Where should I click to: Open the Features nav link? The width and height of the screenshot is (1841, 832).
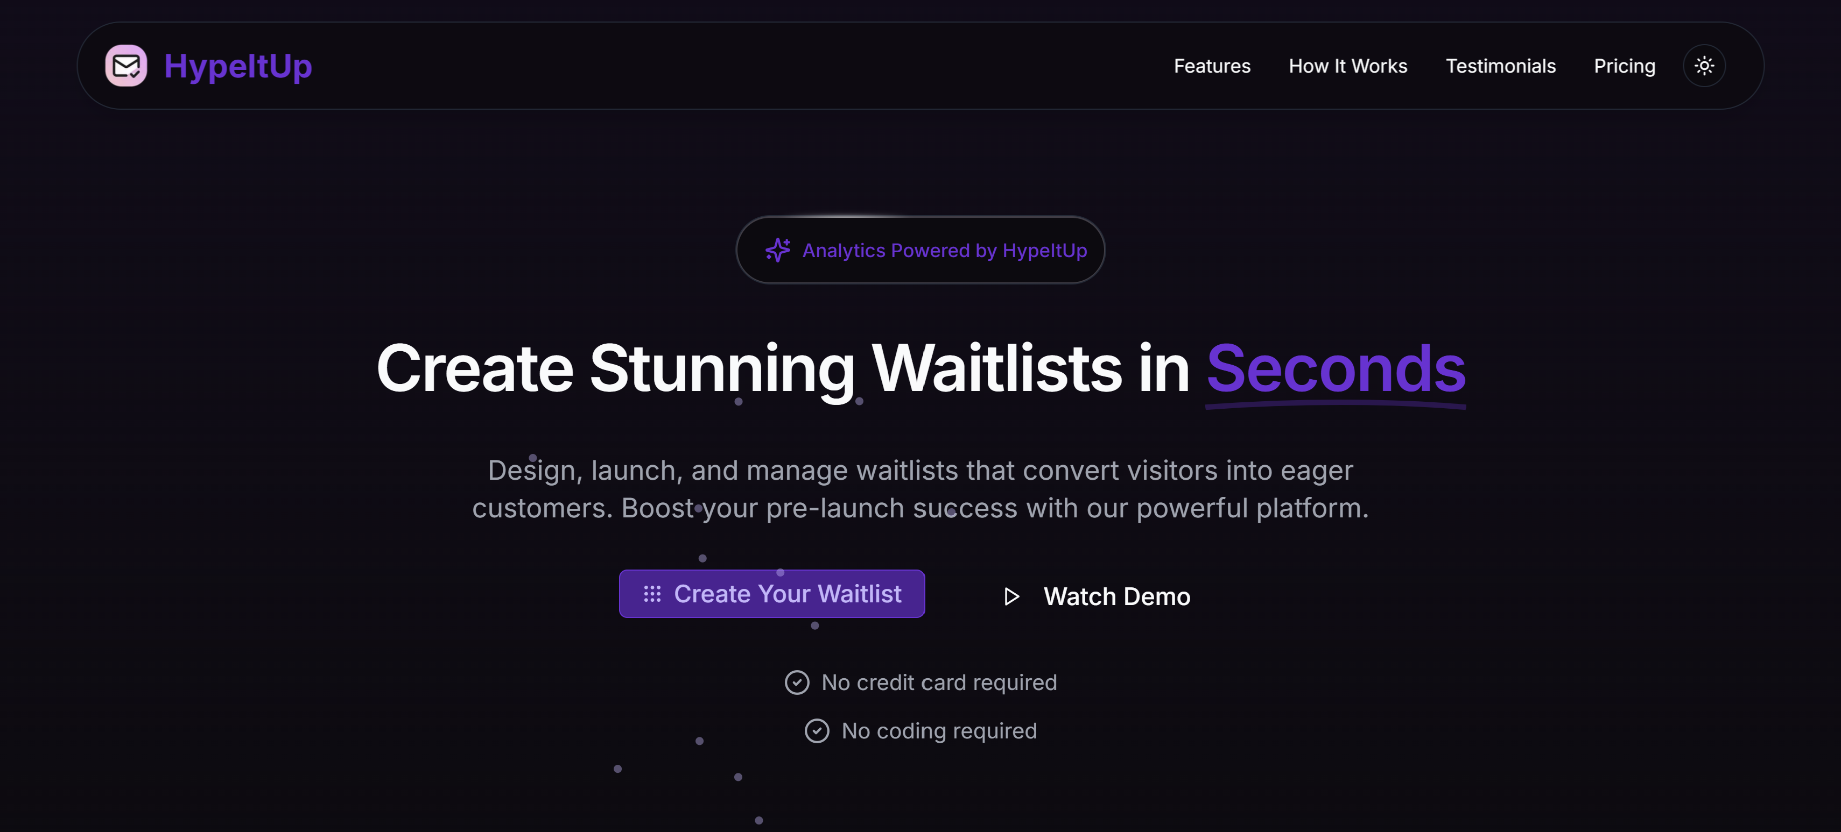click(x=1212, y=66)
